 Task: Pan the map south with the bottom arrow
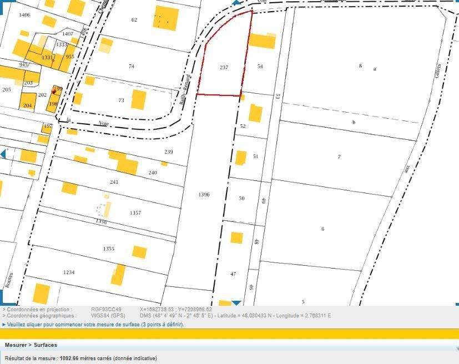click(236, 303)
